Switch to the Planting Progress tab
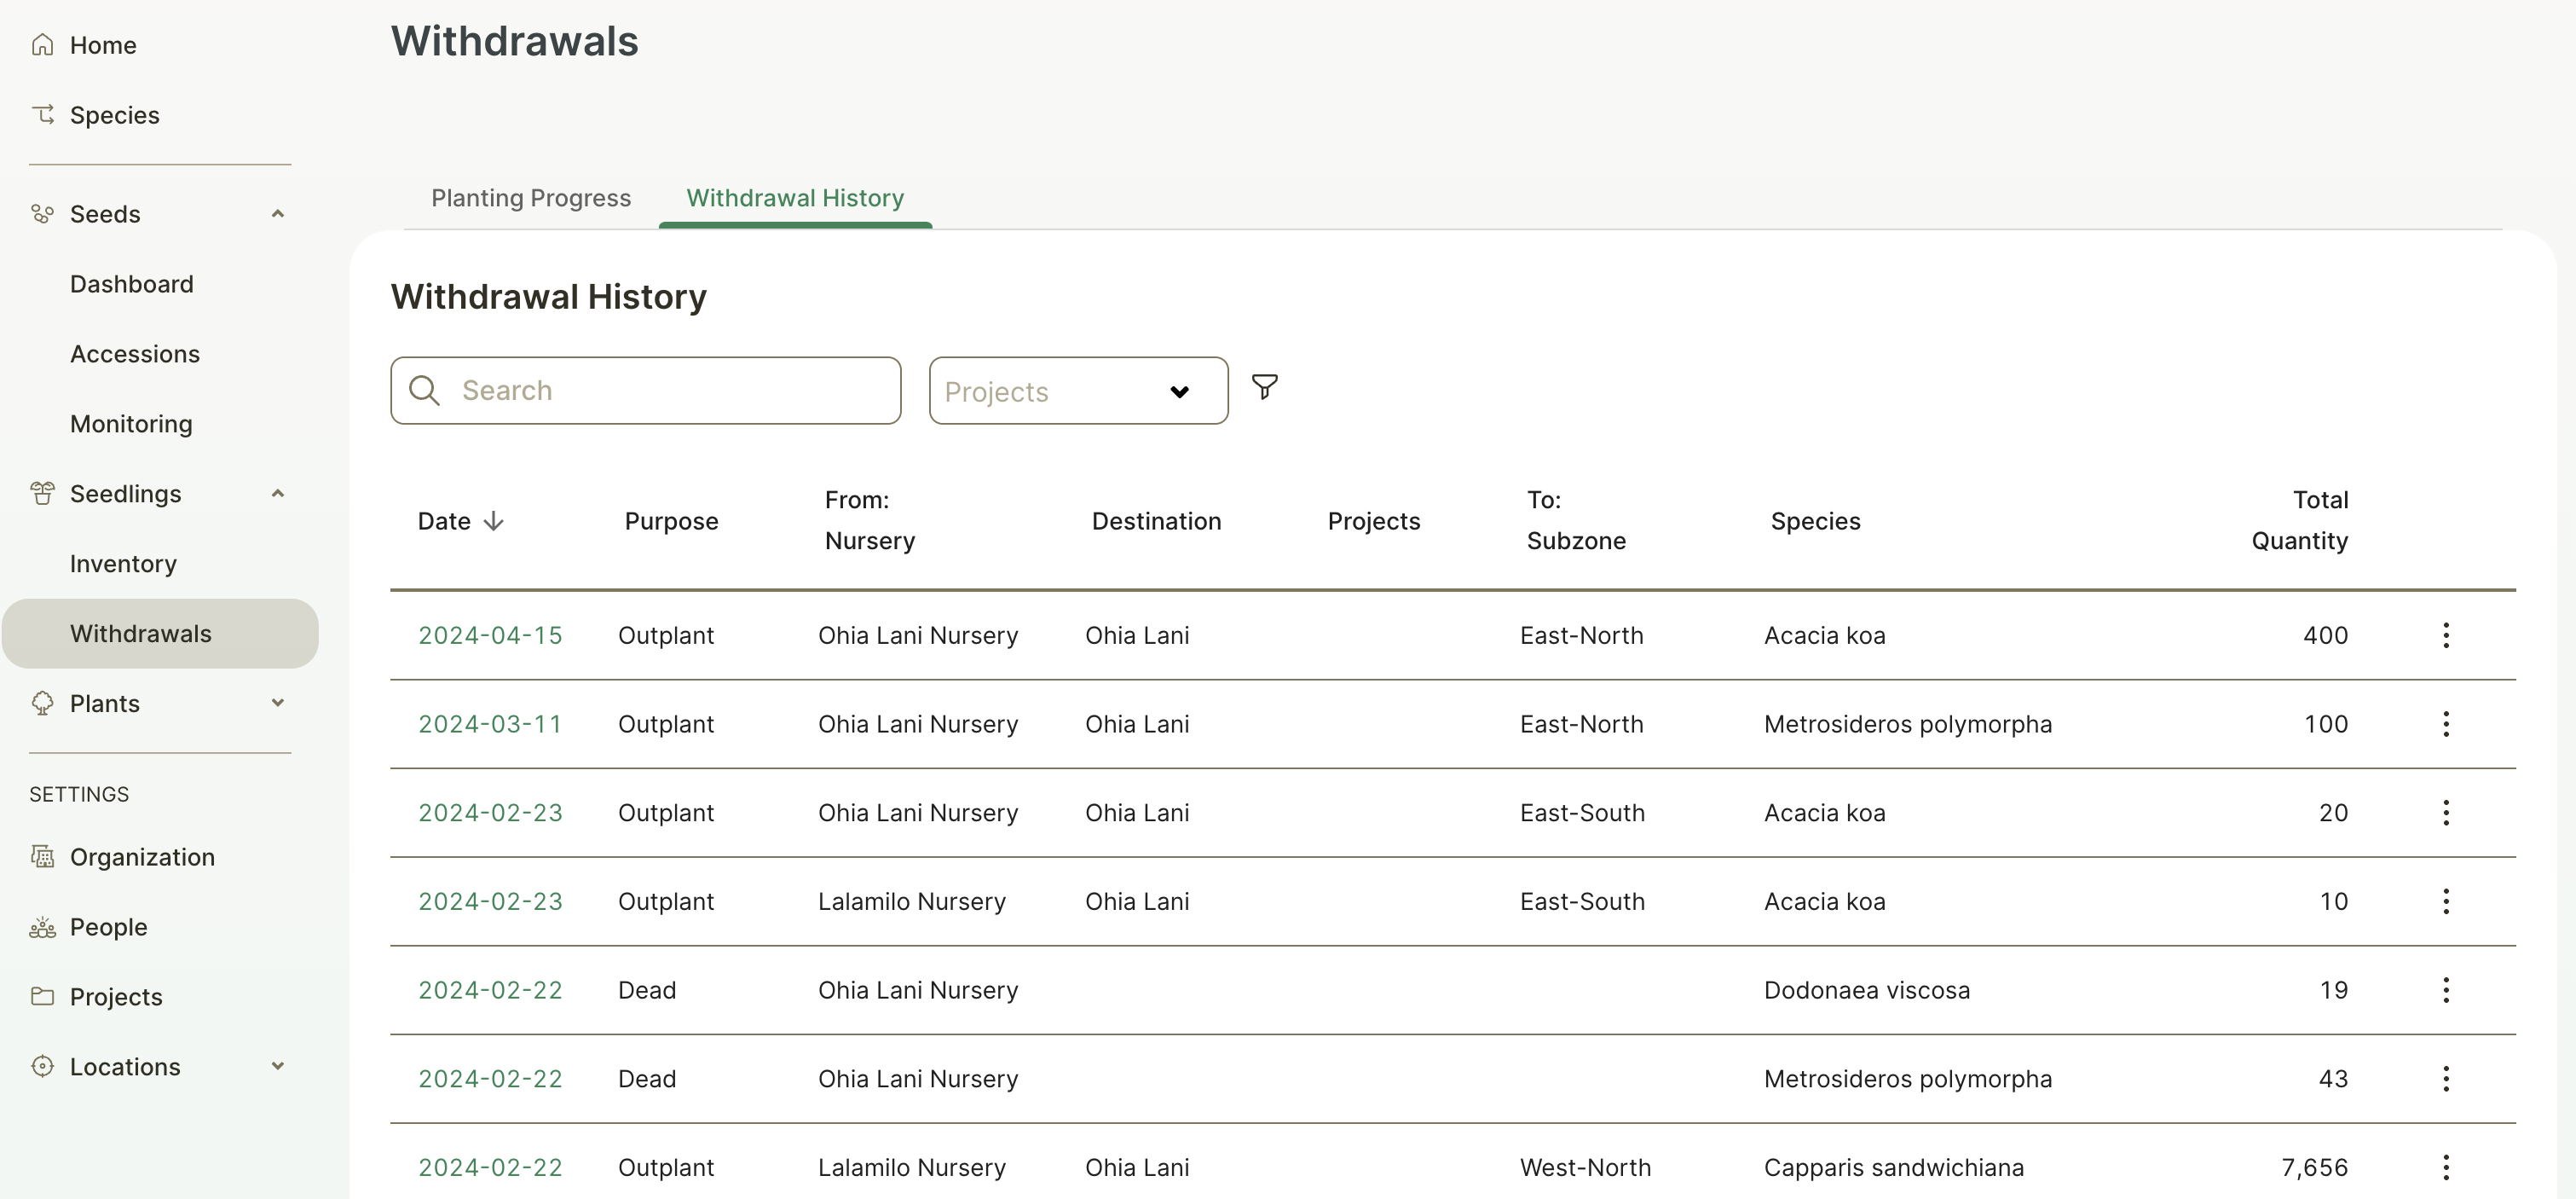The image size is (2576, 1199). (531, 197)
